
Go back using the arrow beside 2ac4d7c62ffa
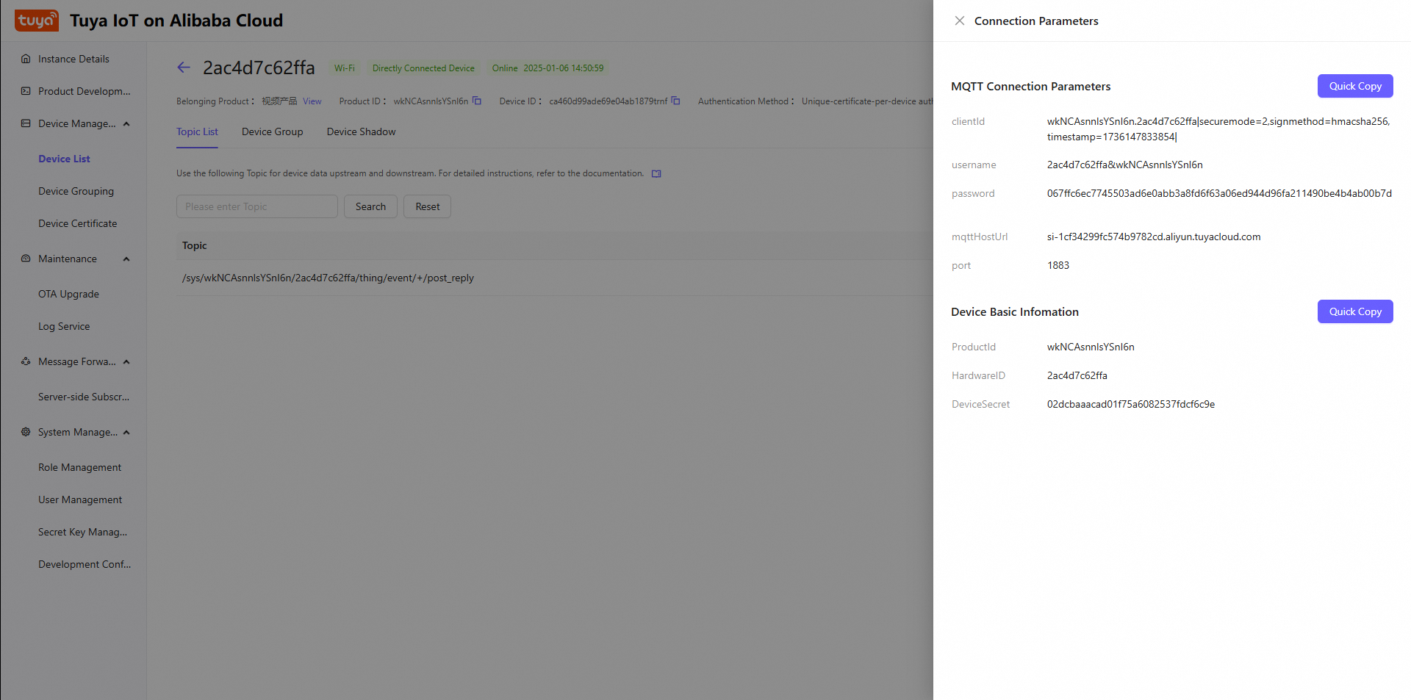[x=184, y=68]
